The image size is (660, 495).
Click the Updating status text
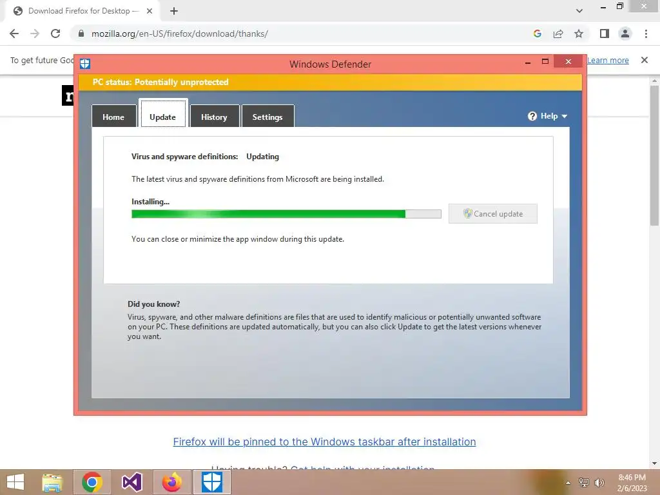pos(263,157)
